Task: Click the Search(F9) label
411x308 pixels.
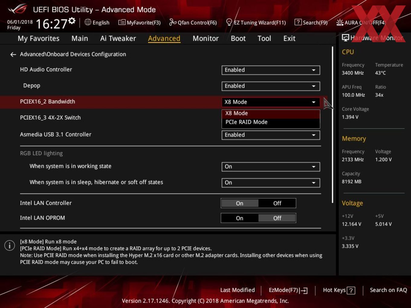Action: 315,23
